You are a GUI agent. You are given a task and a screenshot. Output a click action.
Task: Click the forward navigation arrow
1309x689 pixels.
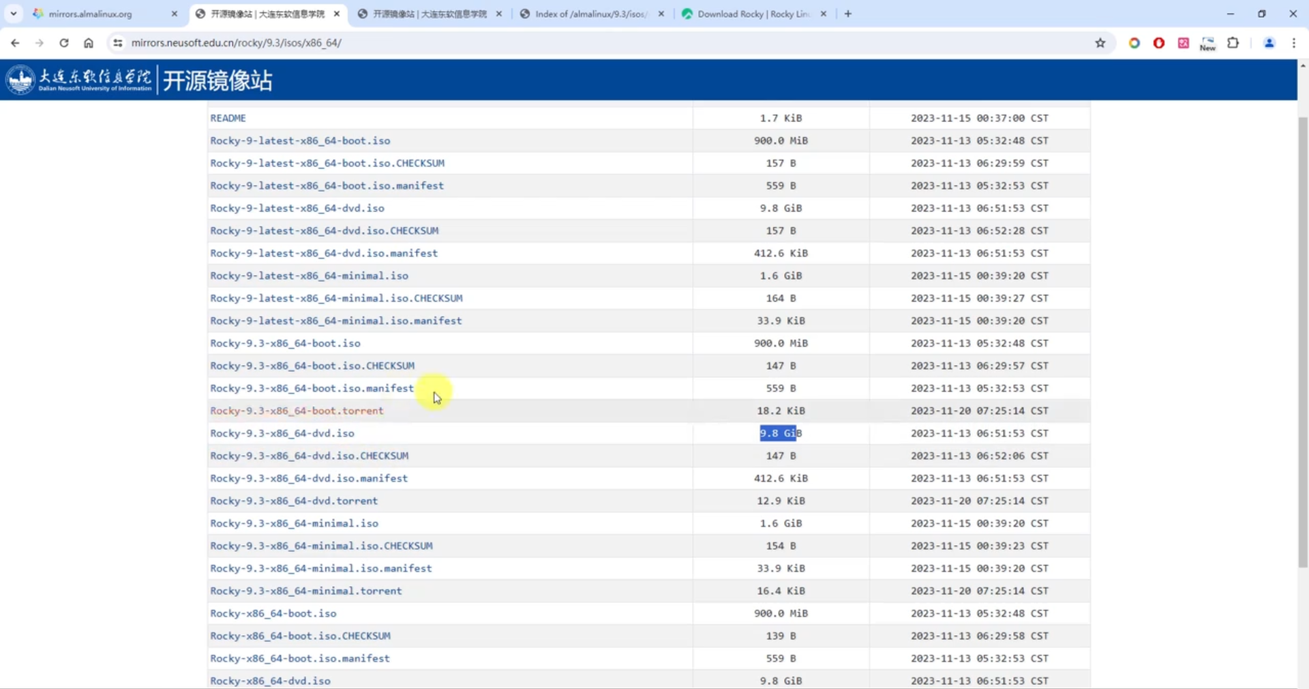pyautogui.click(x=40, y=43)
